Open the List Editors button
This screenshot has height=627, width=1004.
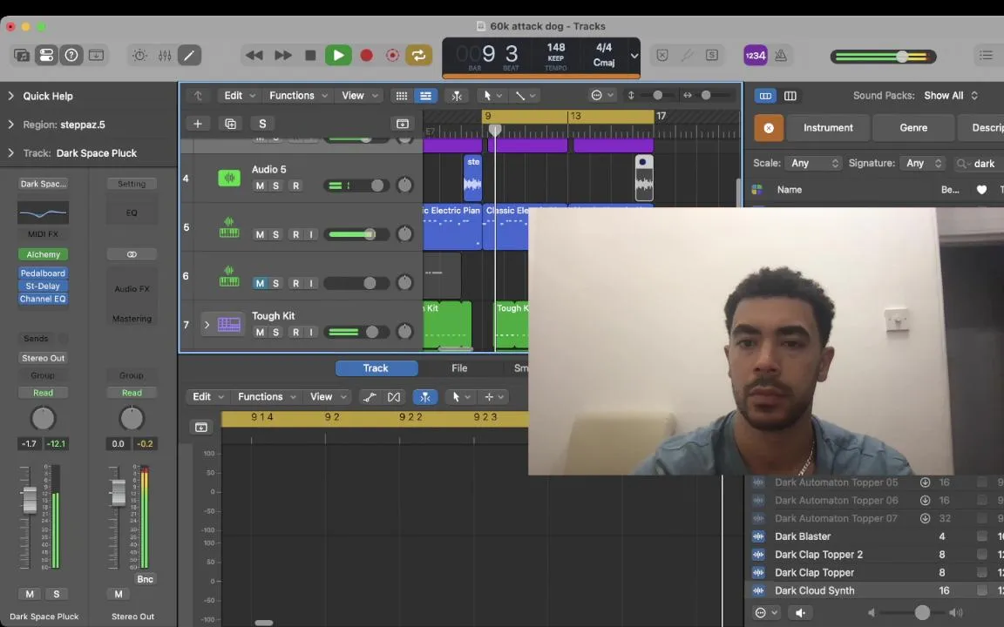986,55
